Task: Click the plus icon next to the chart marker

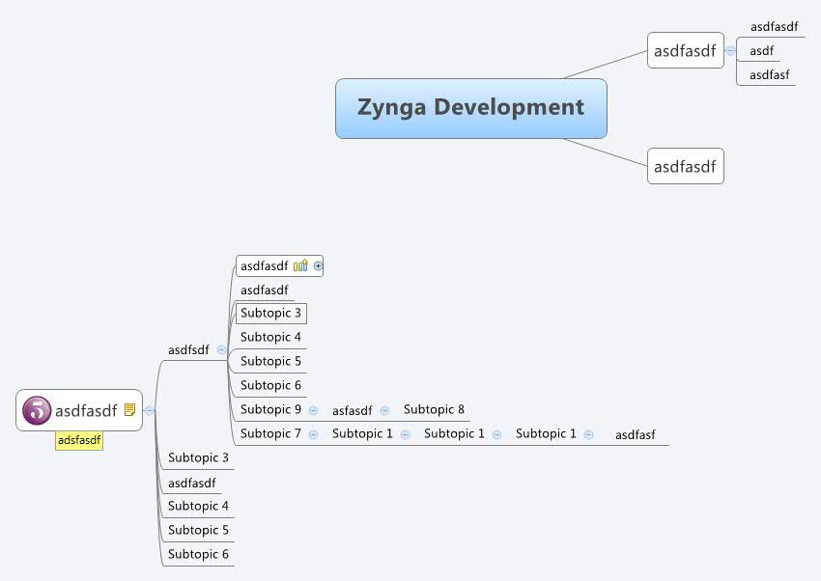Action: click(319, 265)
